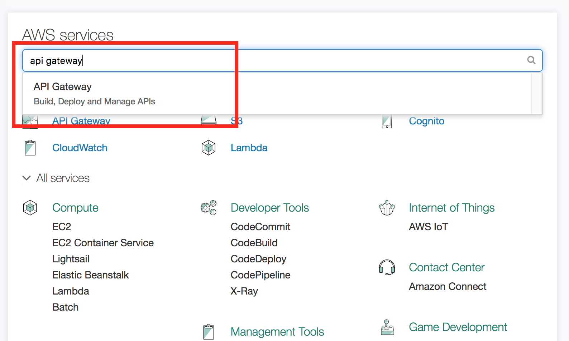Image resolution: width=569 pixels, height=341 pixels.
Task: Click the suggestion dropdown scrollbar
Action: click(x=537, y=94)
